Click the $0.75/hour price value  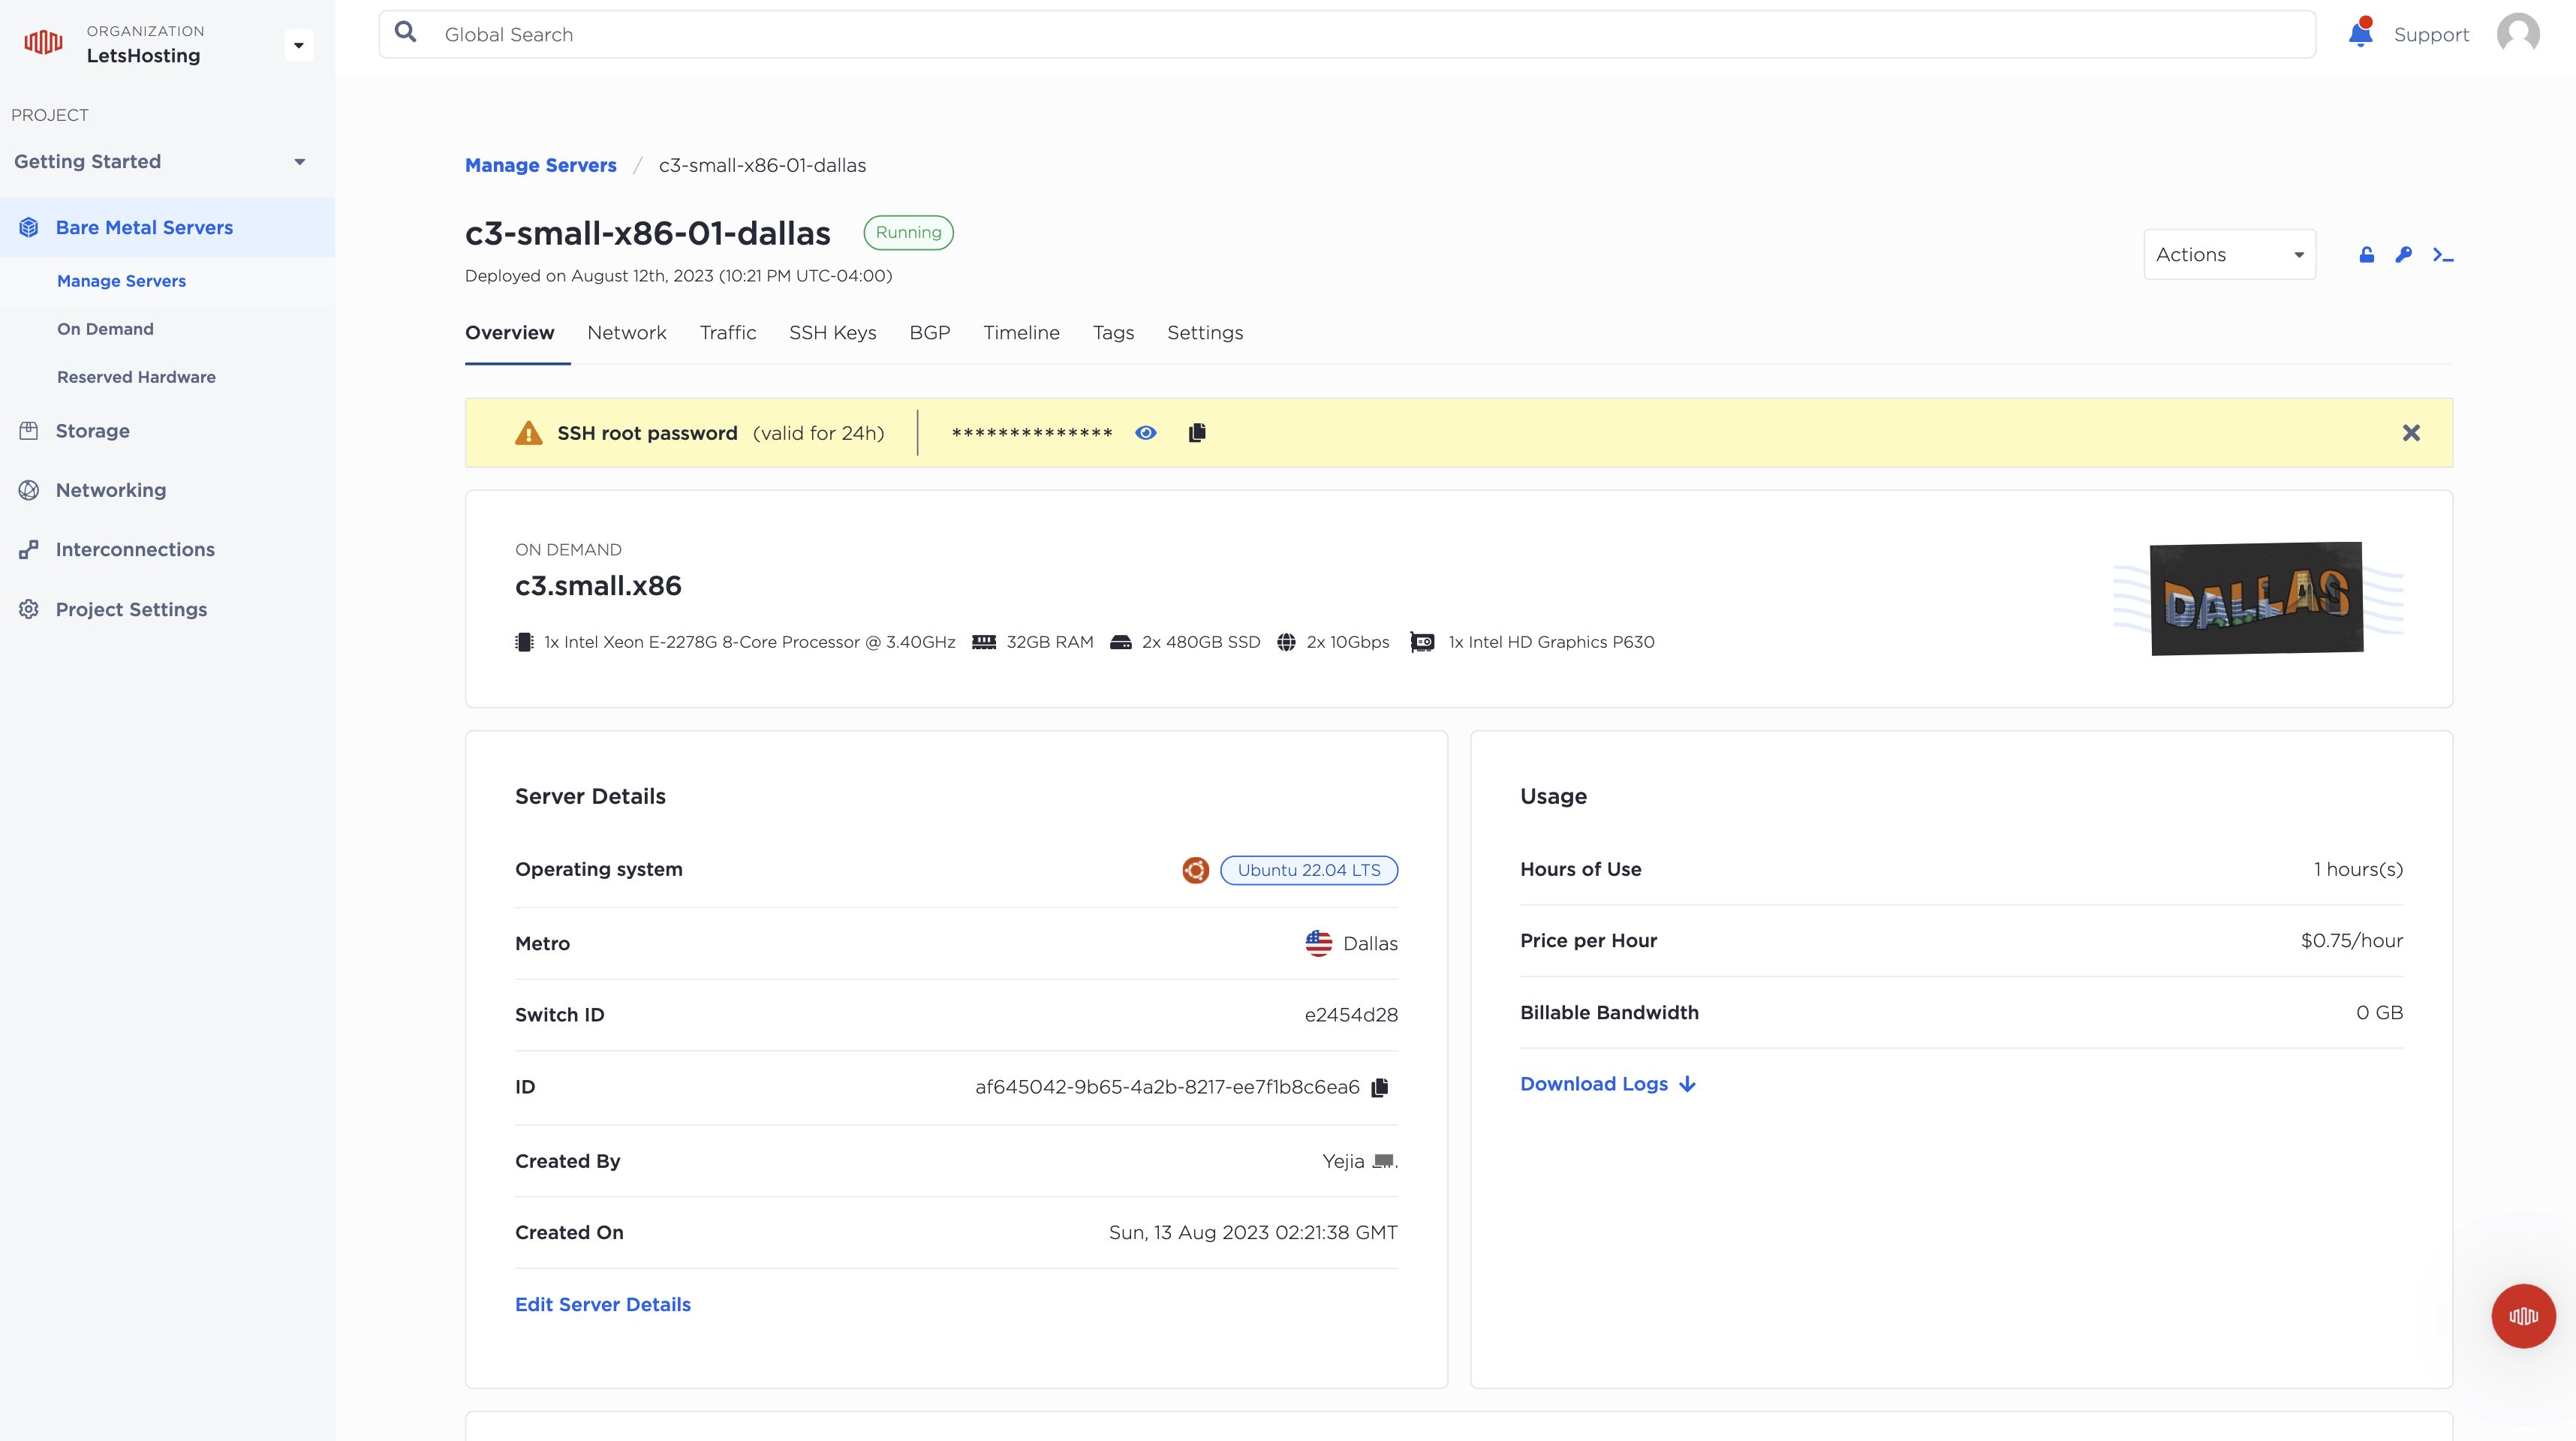[2352, 940]
